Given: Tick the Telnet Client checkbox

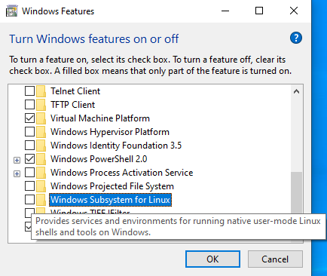Looking at the screenshot, I should [x=29, y=91].
